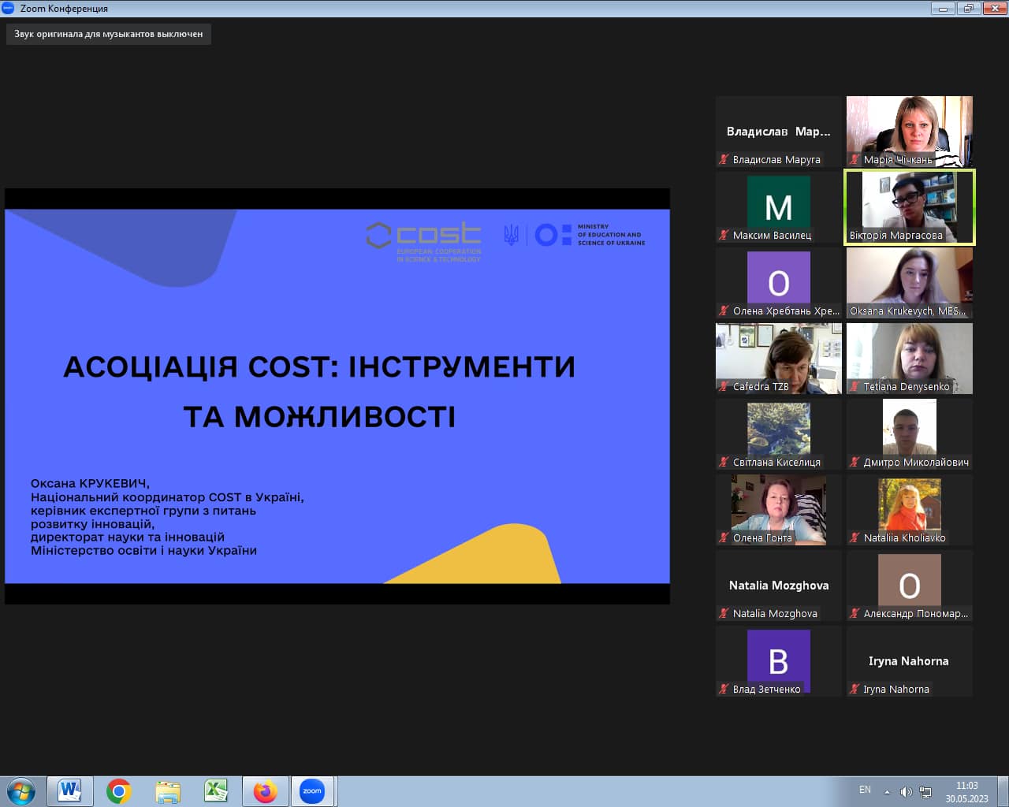The height and width of the screenshot is (807, 1009).
Task: Click the muted mic icon beside Марія Чичкань
Action: (854, 159)
